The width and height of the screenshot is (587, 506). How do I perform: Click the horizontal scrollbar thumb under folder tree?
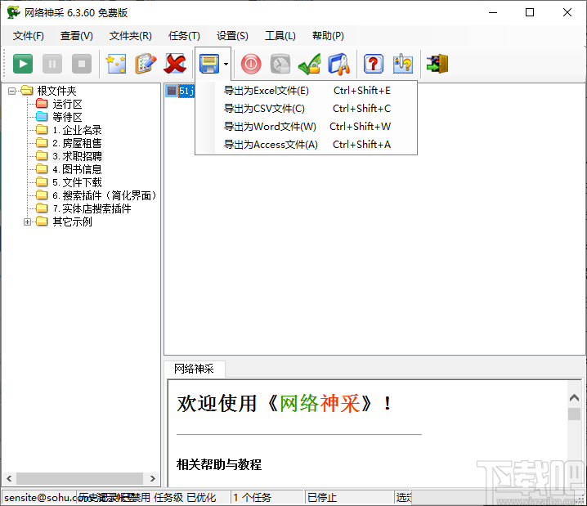[x=80, y=478]
